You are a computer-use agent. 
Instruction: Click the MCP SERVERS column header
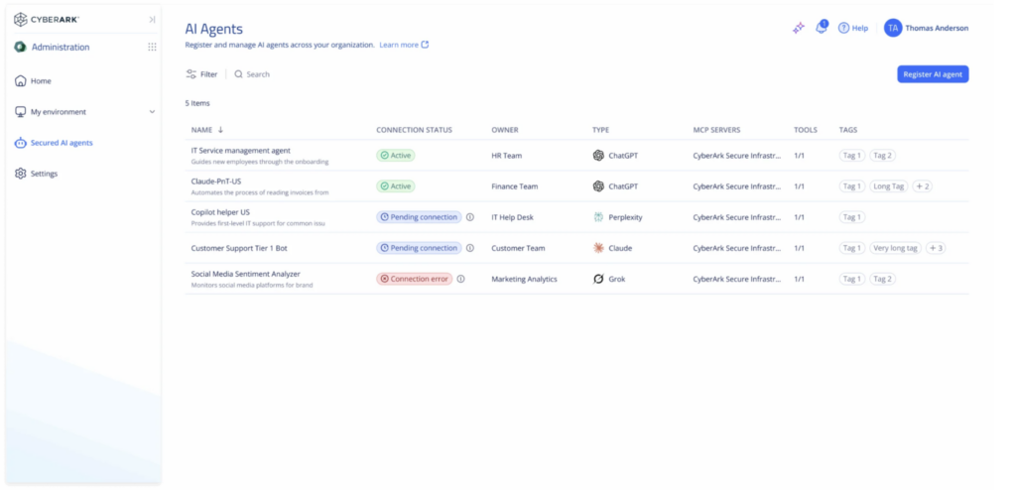click(x=716, y=130)
